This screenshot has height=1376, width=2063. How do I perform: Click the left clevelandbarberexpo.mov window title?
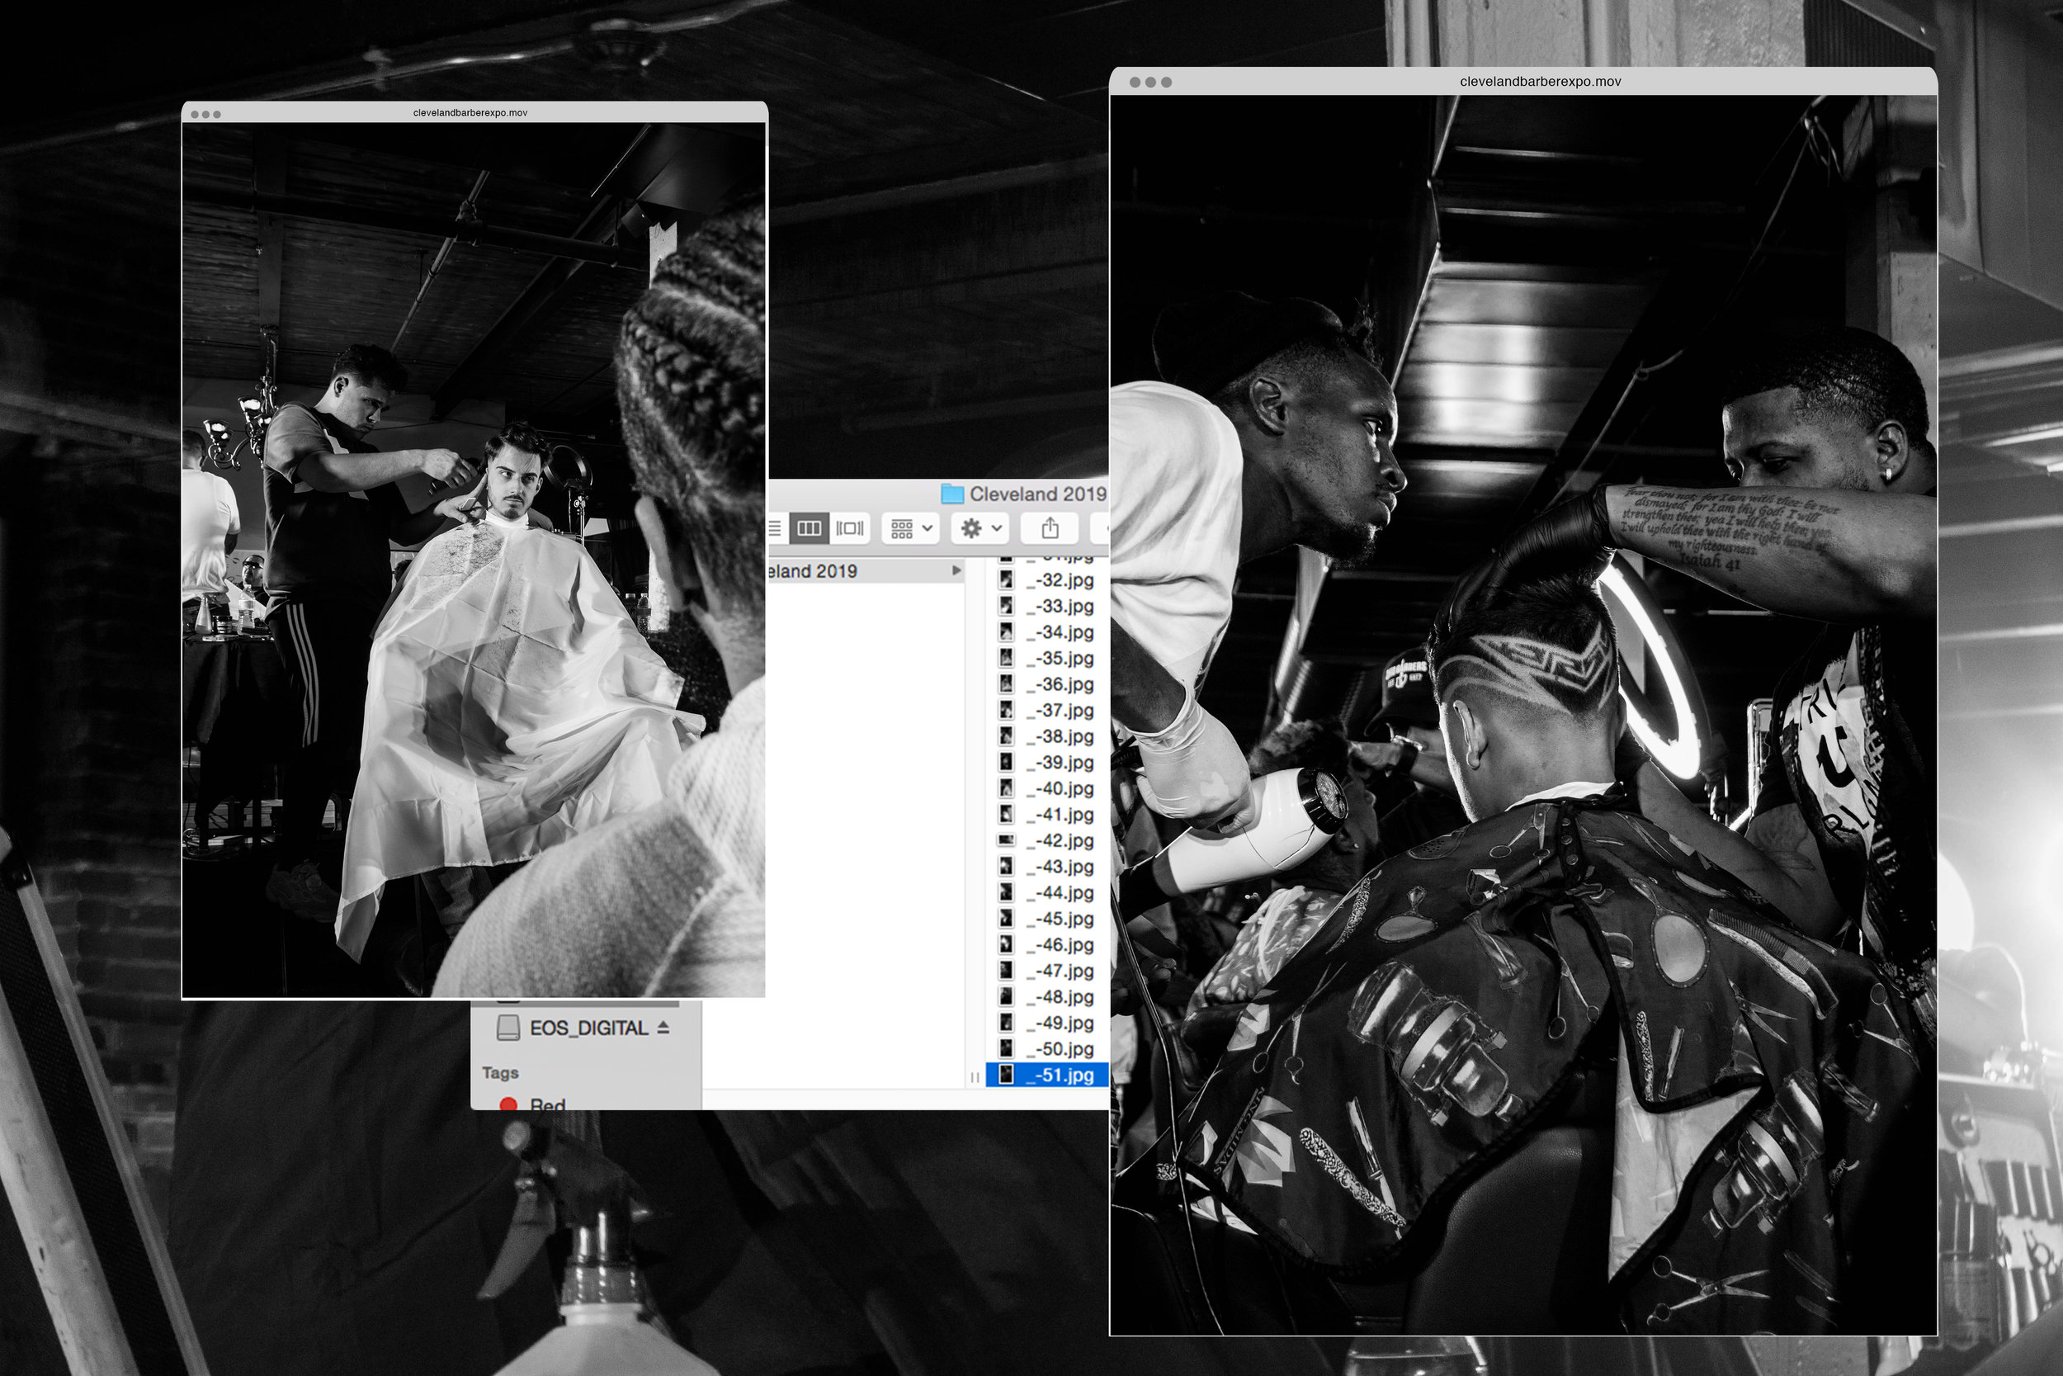tap(470, 112)
